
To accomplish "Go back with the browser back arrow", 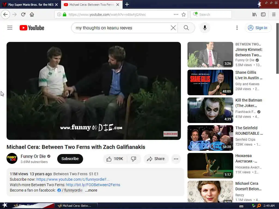I will 5,14.
